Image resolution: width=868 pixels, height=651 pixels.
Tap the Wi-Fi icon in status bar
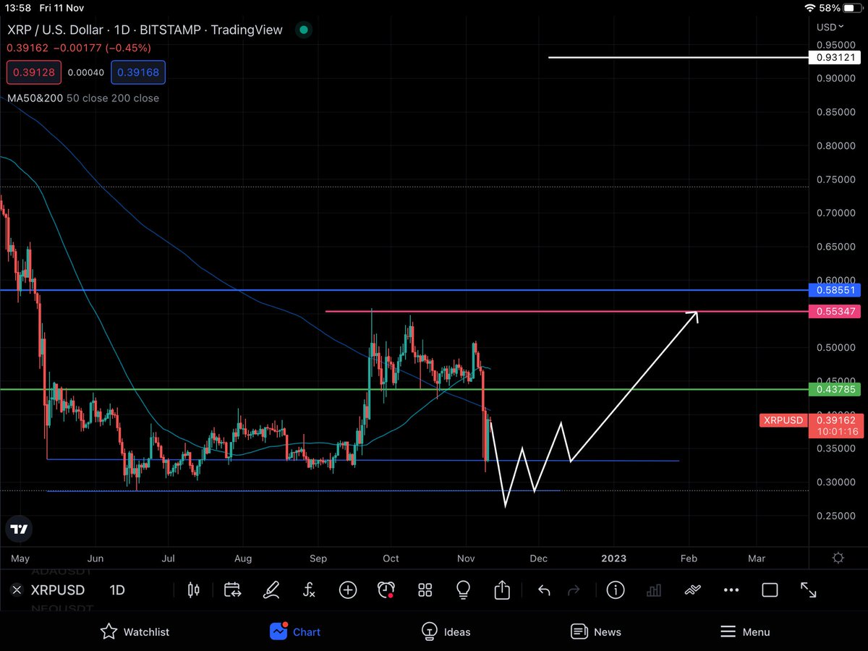tap(810, 8)
